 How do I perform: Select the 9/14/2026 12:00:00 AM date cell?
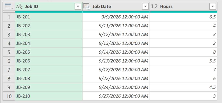point(116,52)
